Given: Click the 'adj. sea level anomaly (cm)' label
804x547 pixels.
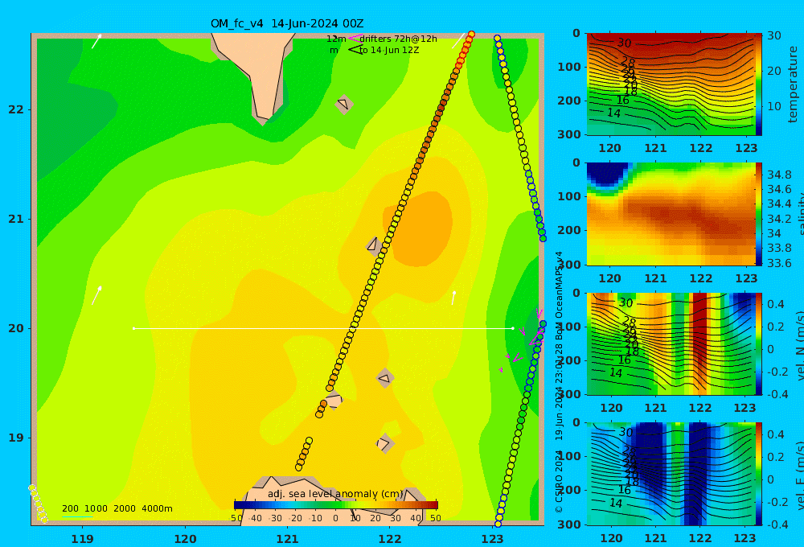Looking at the screenshot, I should coord(336,494).
